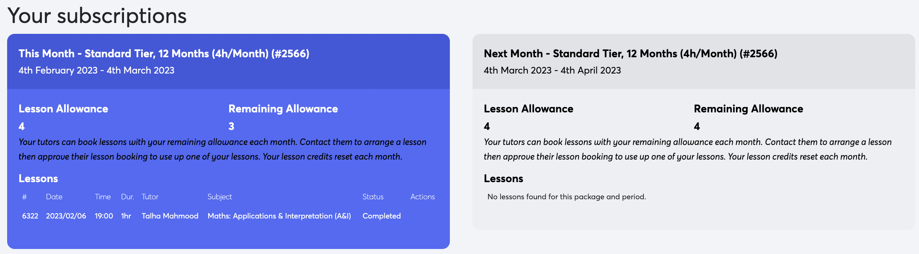This screenshot has height=254, width=919.
Task: Click the 'Your subscriptions' page heading
Action: coord(97,16)
